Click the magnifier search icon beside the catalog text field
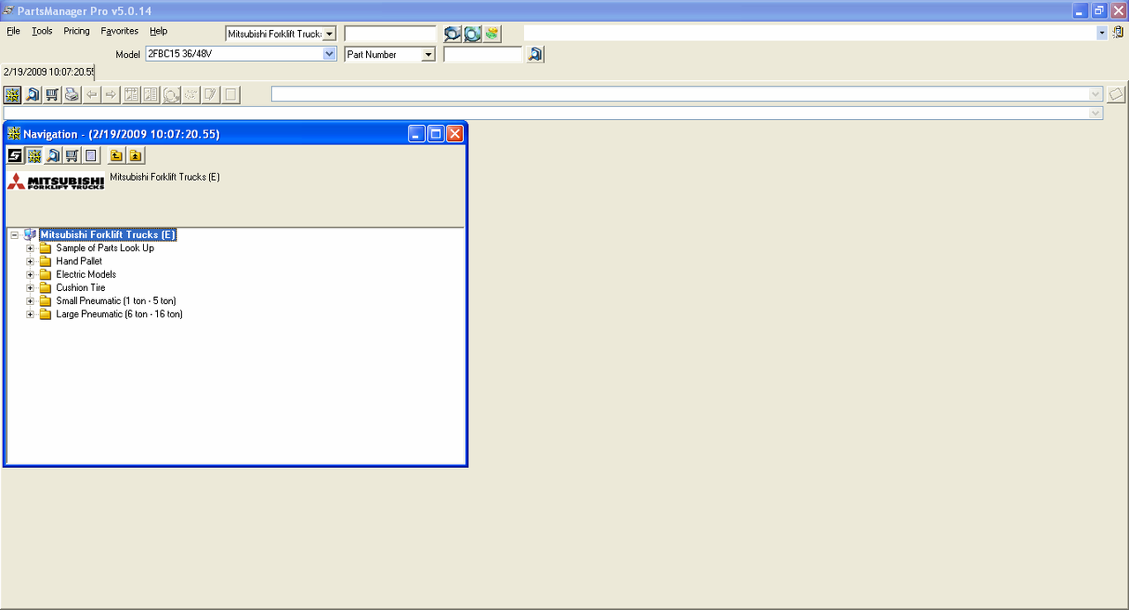 452,33
